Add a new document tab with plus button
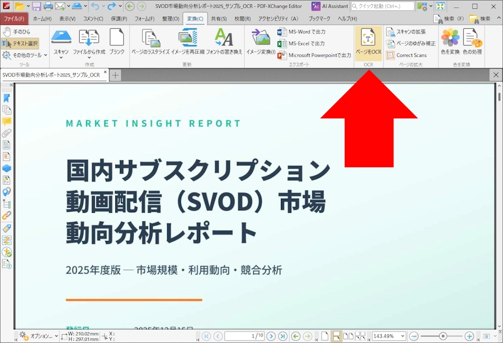 (115, 75)
